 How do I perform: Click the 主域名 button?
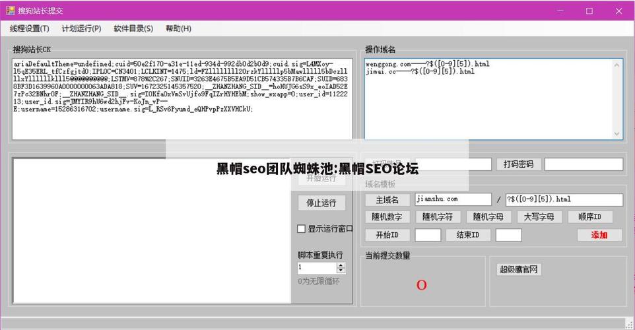point(387,199)
